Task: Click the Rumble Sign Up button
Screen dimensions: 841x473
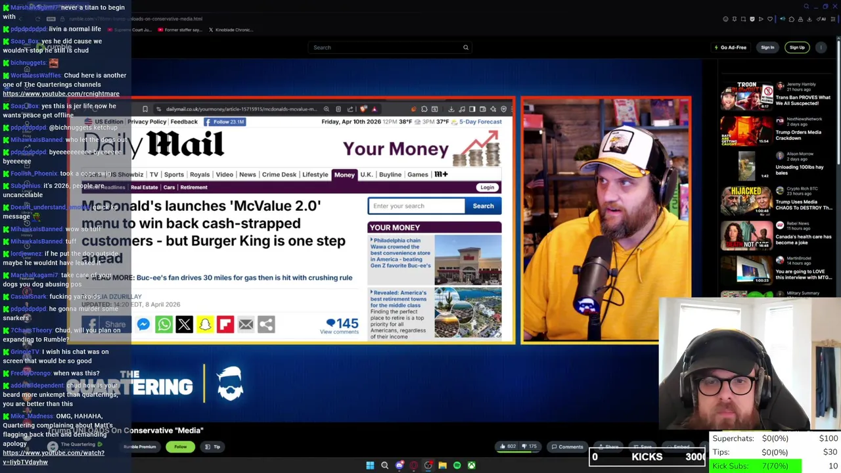Action: pyautogui.click(x=797, y=47)
